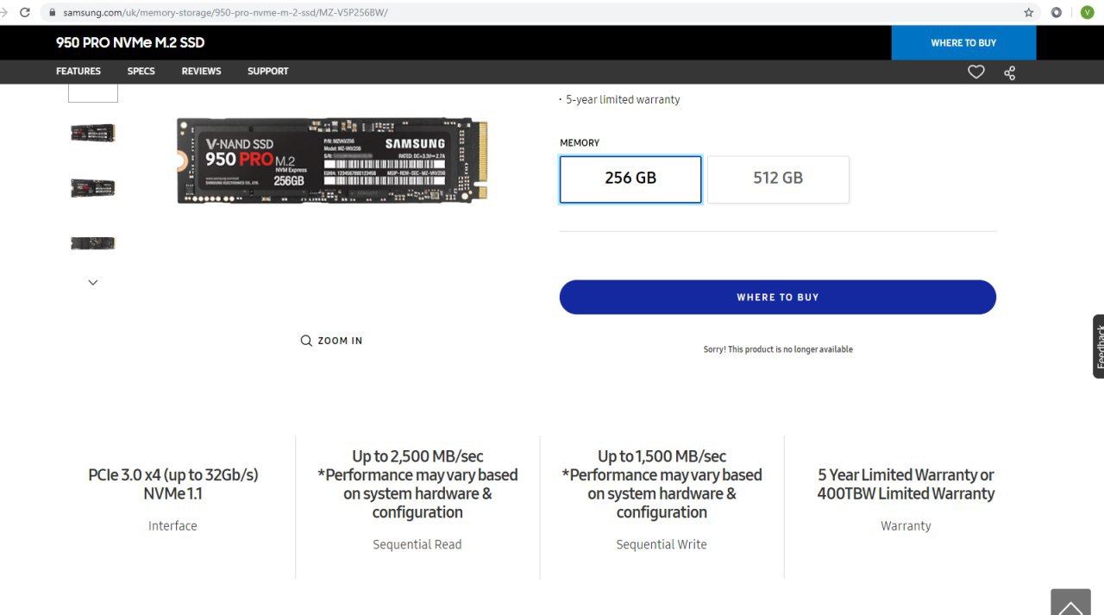
Task: Go to Support tab
Action: [x=268, y=72]
